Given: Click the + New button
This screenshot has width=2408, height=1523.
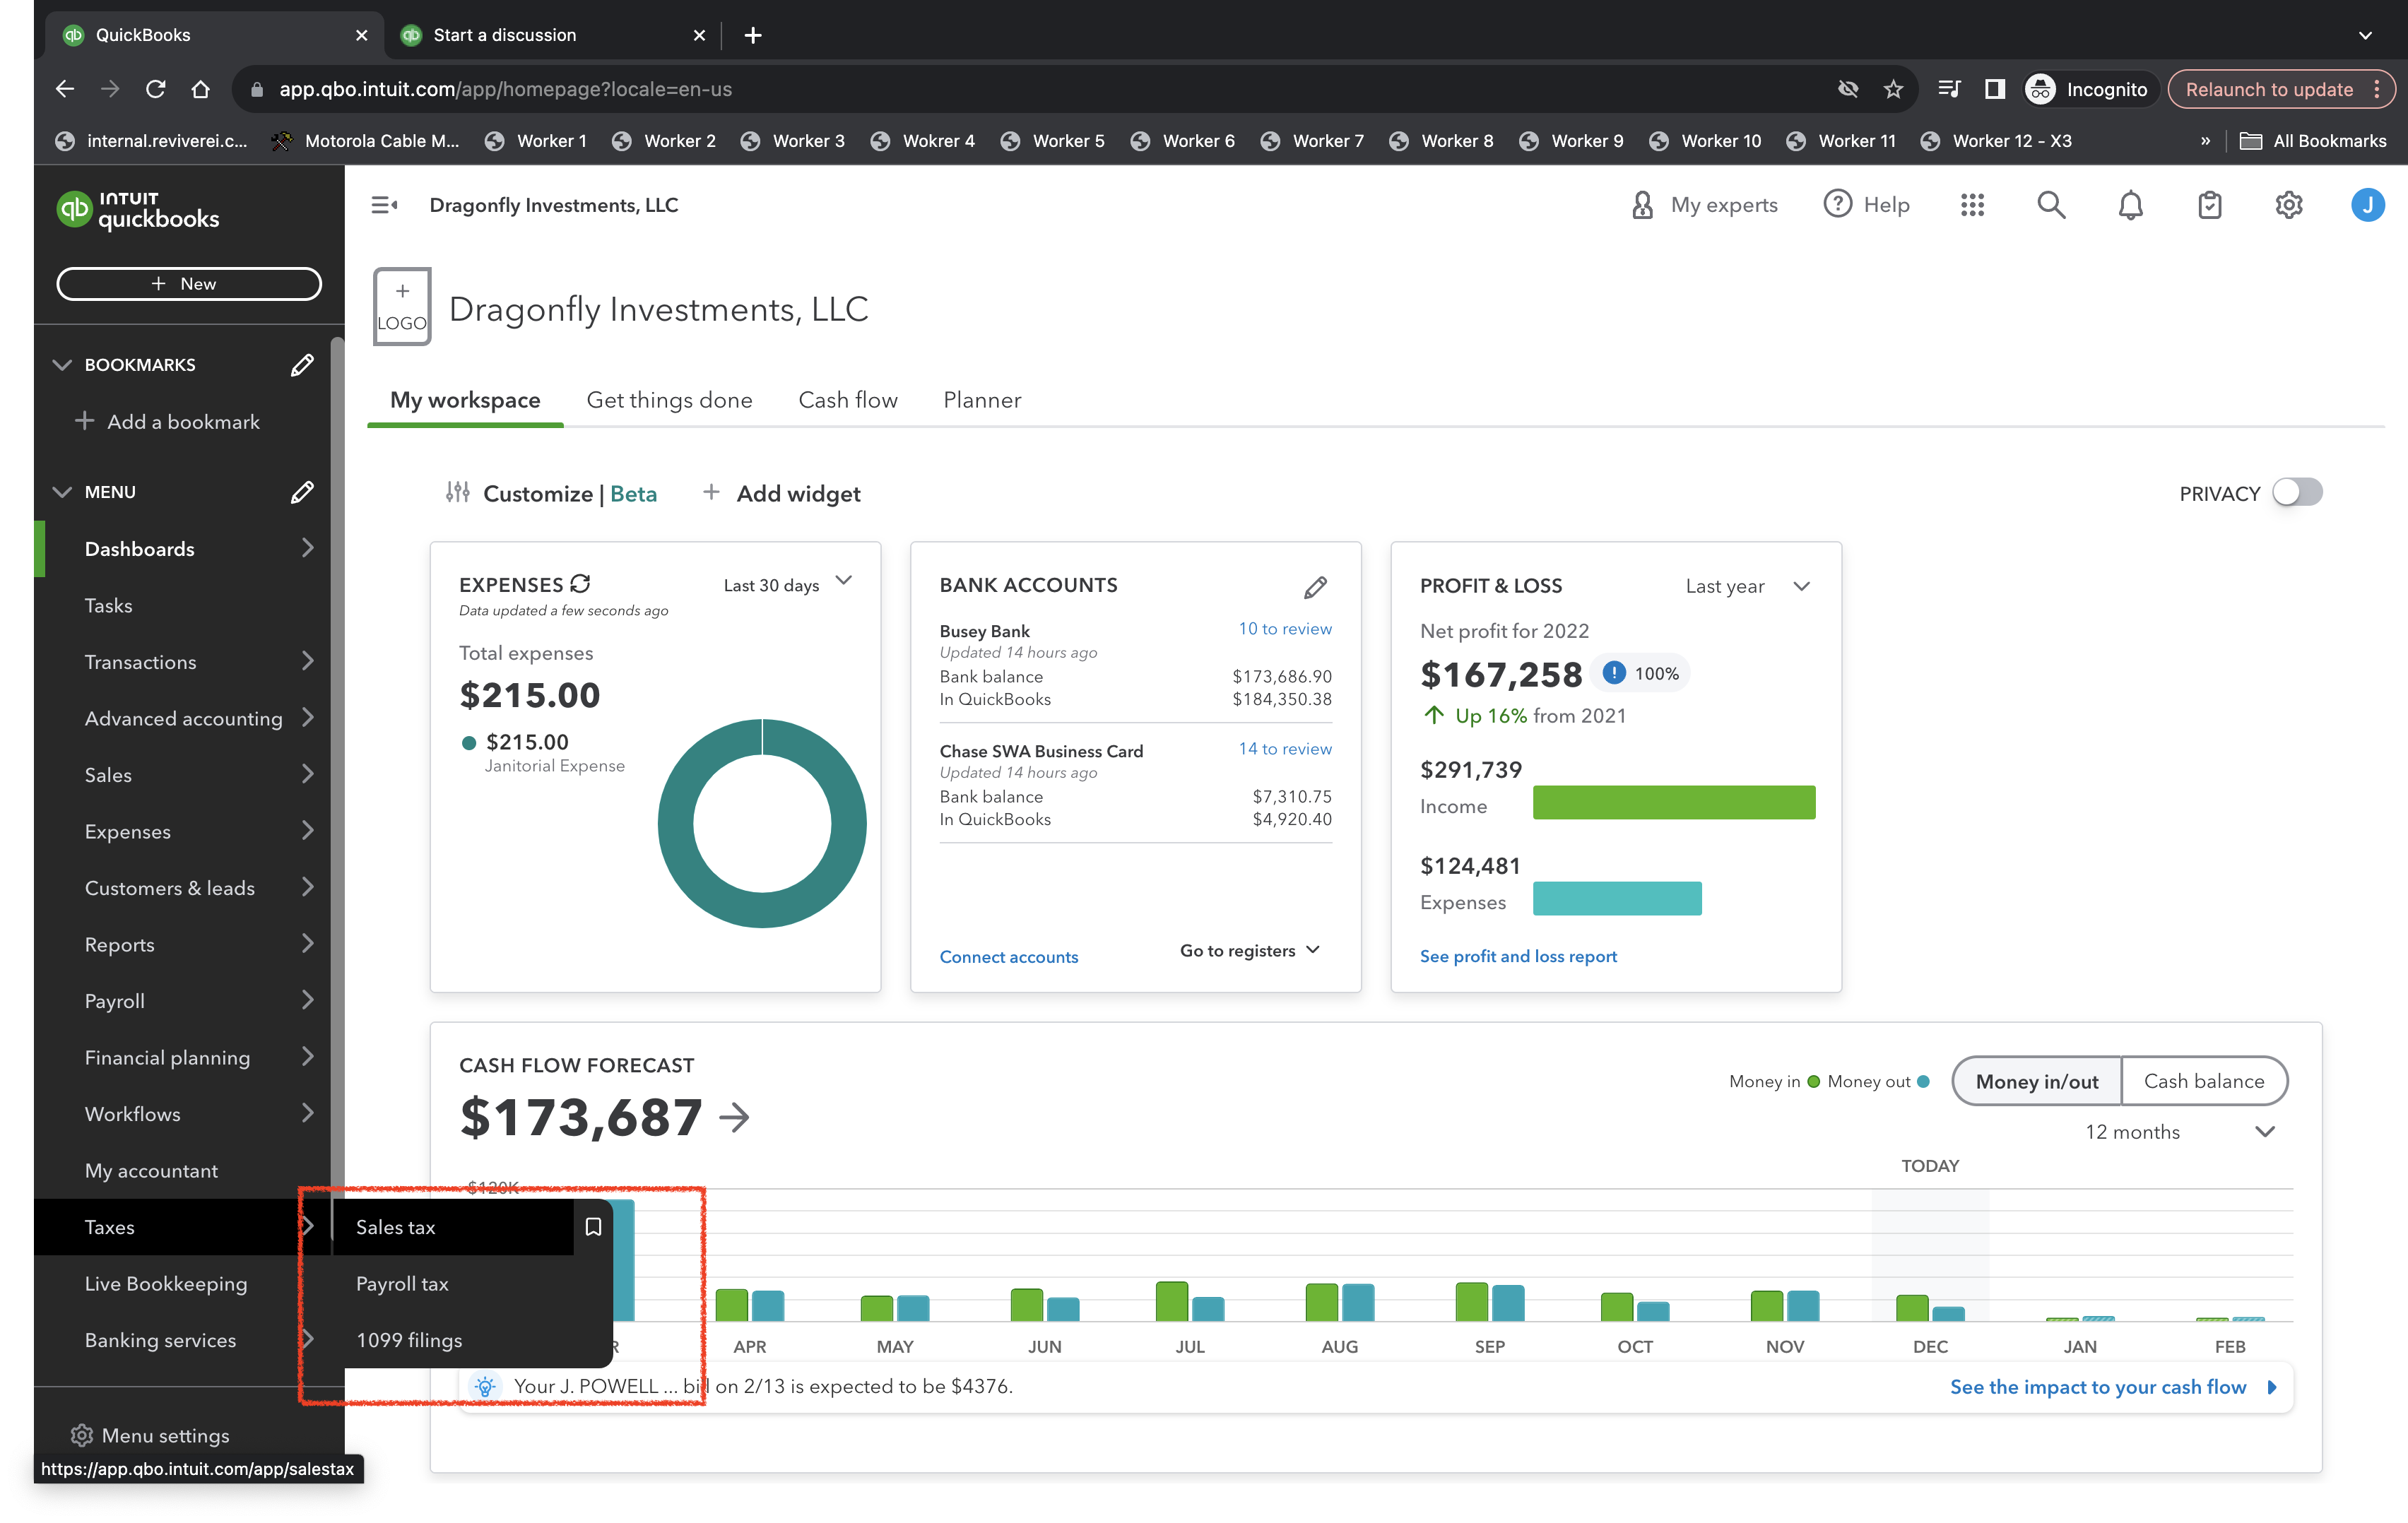Looking at the screenshot, I should (189, 284).
